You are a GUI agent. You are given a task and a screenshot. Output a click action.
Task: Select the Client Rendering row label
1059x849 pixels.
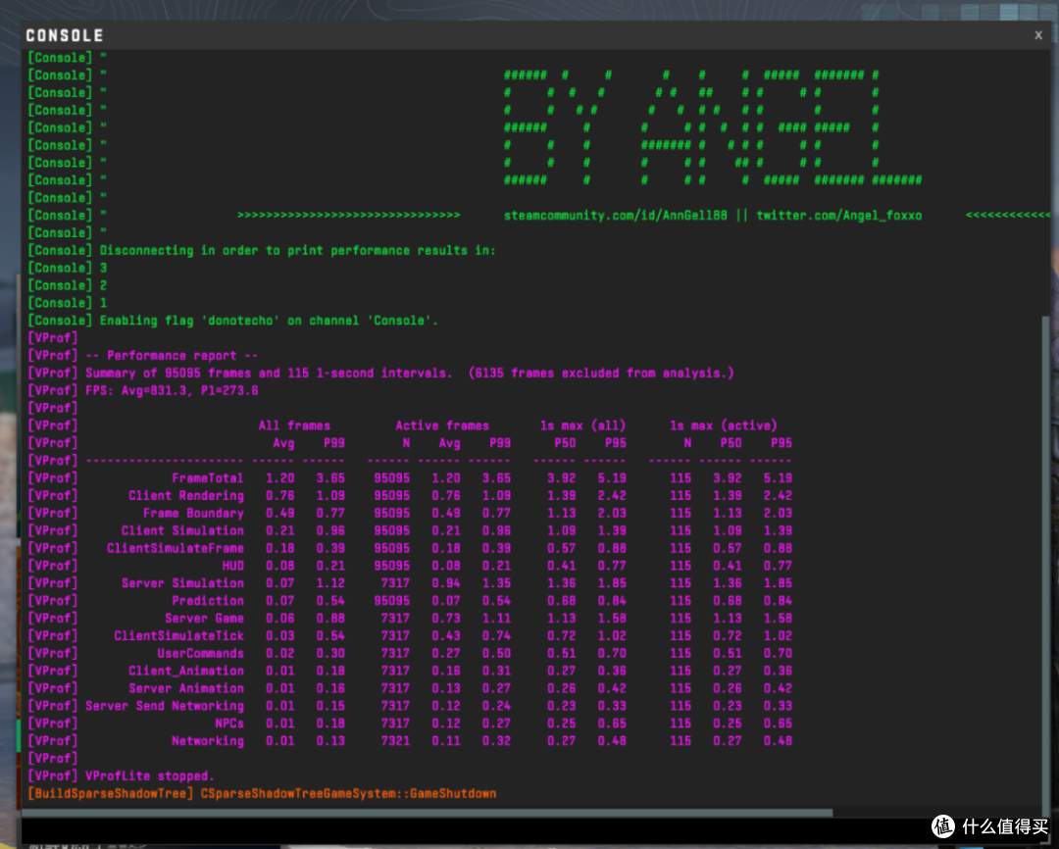point(186,496)
